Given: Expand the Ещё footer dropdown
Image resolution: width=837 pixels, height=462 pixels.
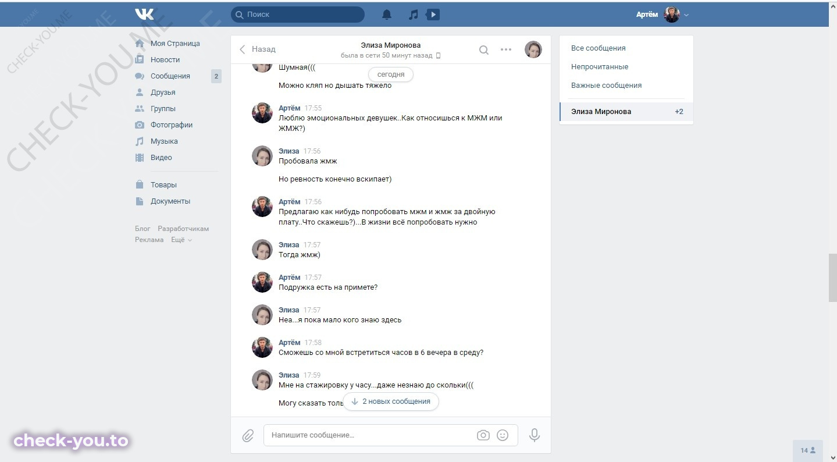Looking at the screenshot, I should [x=181, y=240].
